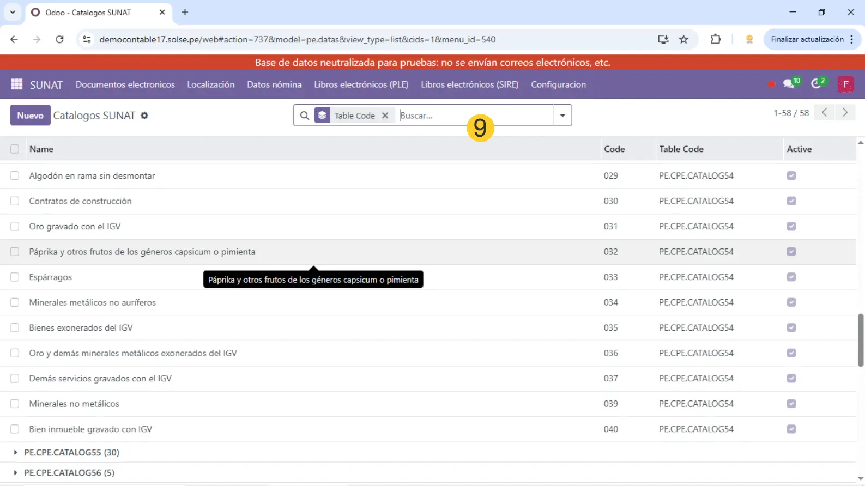
Task: Open the Libros electrónicos (PLE) menu
Action: coord(361,84)
